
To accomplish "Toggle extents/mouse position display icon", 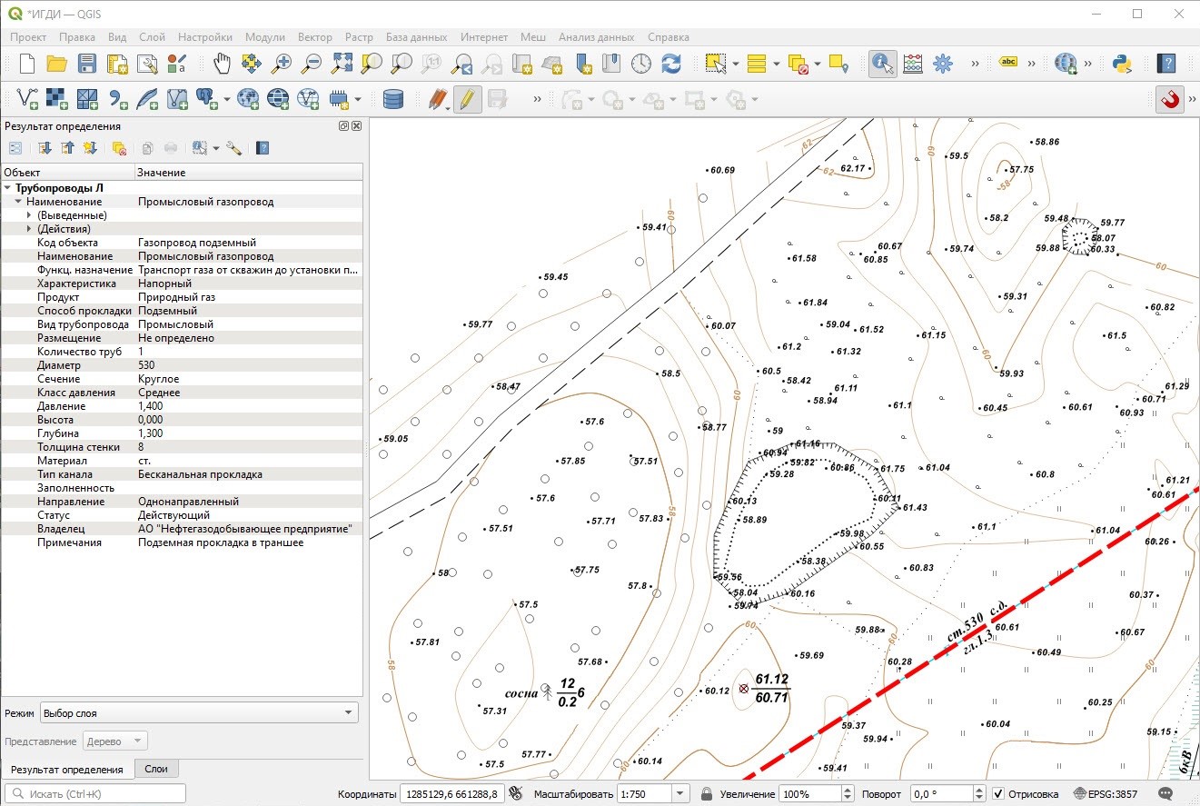I will [x=516, y=794].
